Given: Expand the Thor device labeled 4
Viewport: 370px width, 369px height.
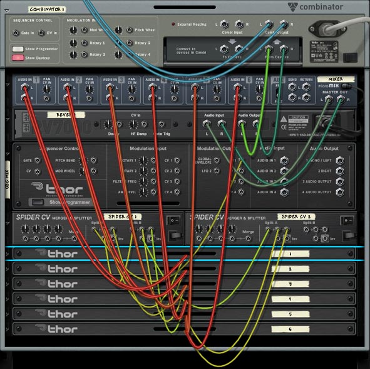Looking at the screenshot, I should (8, 299).
